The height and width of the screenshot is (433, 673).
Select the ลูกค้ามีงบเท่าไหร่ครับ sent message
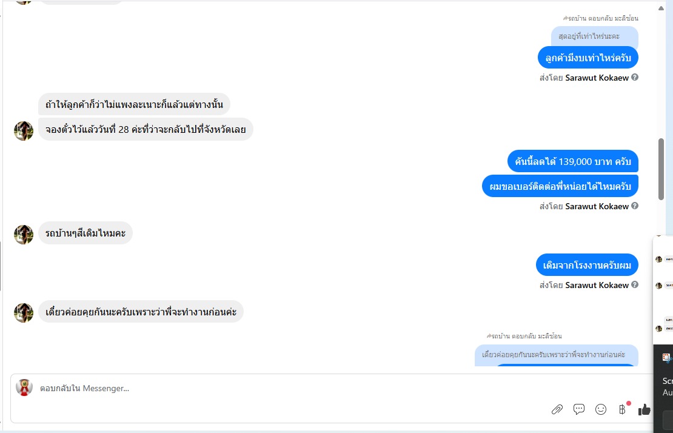point(588,58)
